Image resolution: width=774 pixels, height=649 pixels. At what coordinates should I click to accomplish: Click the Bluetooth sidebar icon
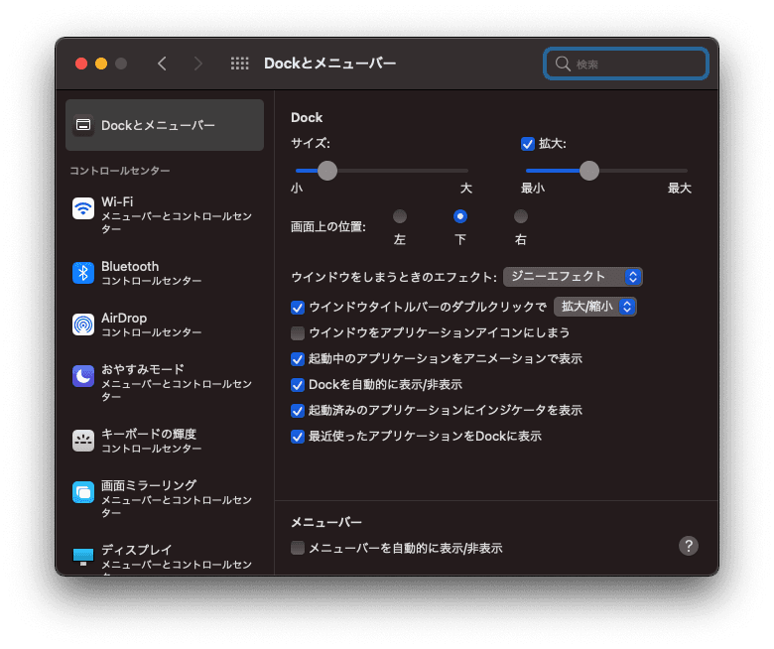pos(83,273)
